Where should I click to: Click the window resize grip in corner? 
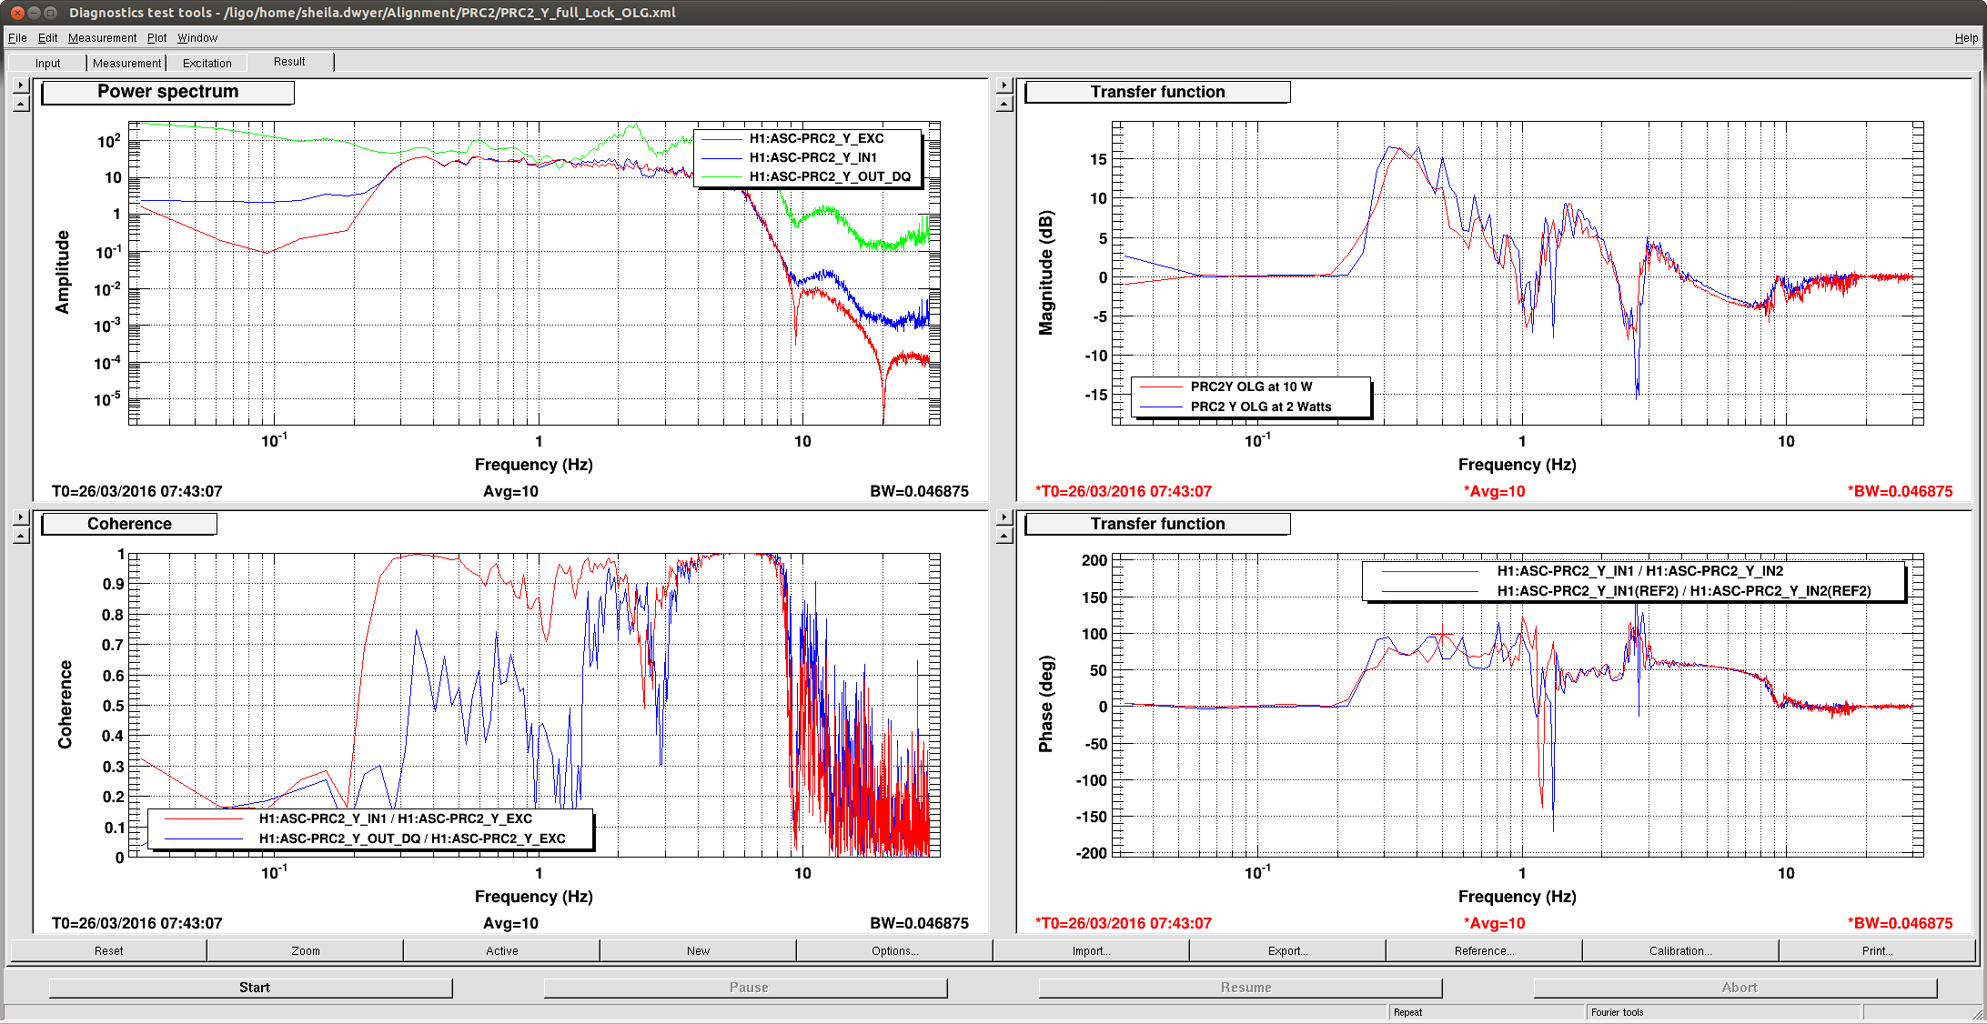pos(1978,1014)
